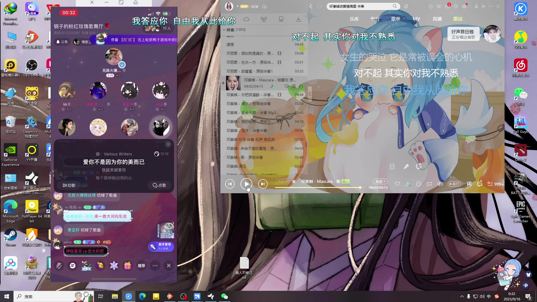Screen dimensions: 537x302
Task: Skip to previous track in KuGou
Action: 230,184
